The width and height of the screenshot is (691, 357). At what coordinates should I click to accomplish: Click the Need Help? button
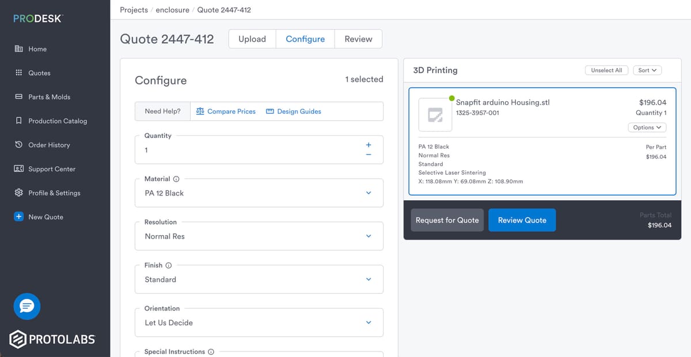[x=162, y=112]
